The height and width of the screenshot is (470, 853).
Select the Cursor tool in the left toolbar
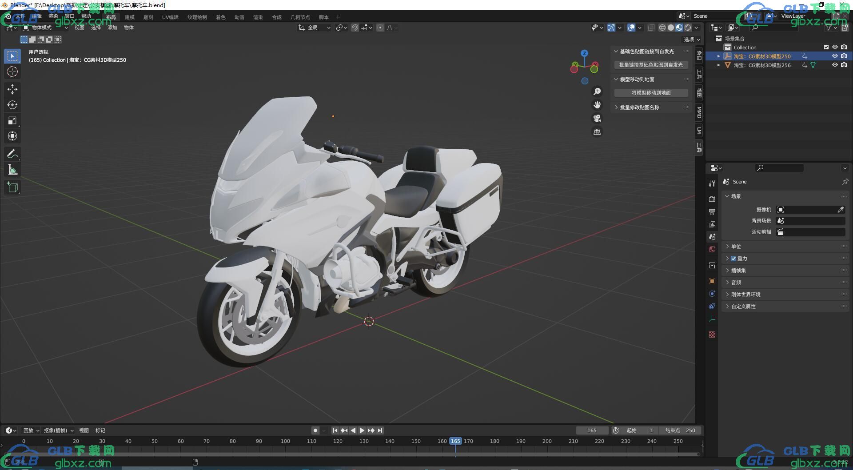12,72
